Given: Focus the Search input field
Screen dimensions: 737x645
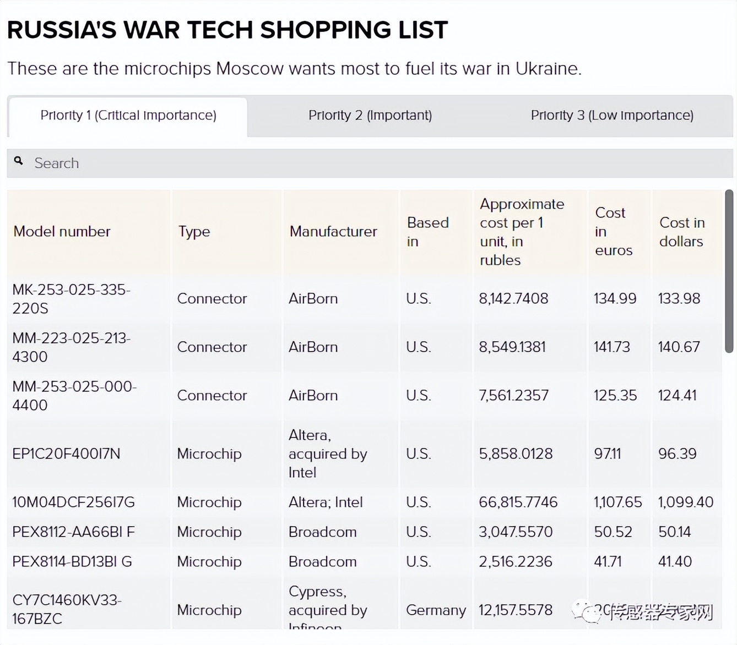Looking at the screenshot, I should [375, 163].
